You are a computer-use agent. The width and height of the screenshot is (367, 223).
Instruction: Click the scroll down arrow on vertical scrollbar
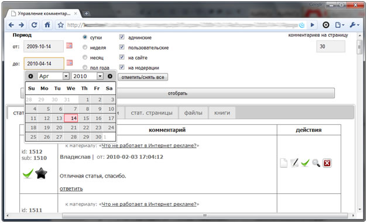tap(360, 210)
